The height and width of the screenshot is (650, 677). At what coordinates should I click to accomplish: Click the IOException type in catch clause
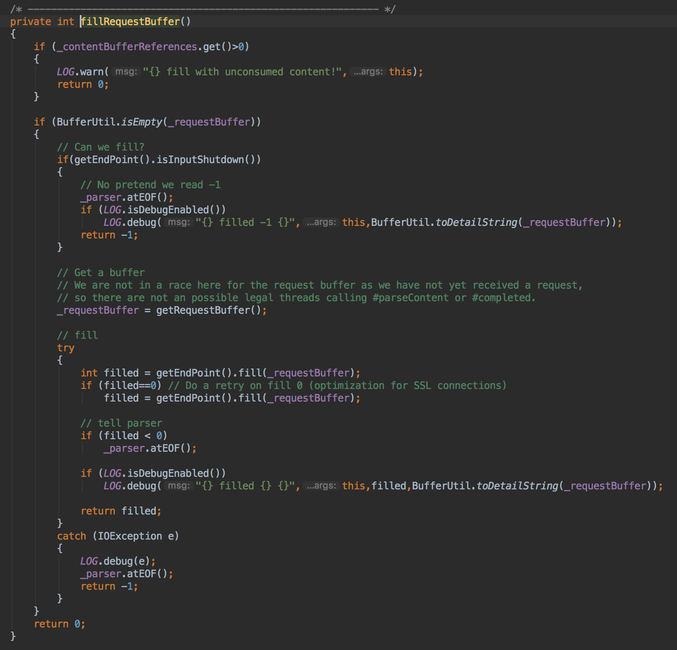pos(130,536)
